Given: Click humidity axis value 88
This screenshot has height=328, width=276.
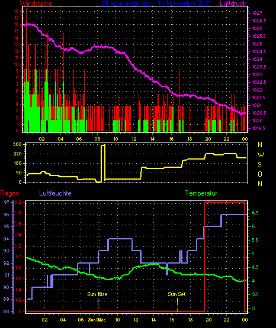Looking at the screenshot, I should click(x=7, y=311).
